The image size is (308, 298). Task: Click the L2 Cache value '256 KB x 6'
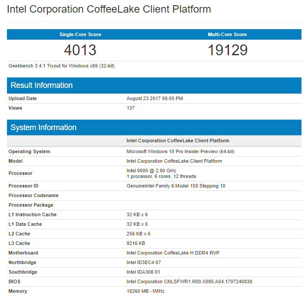[139, 234]
